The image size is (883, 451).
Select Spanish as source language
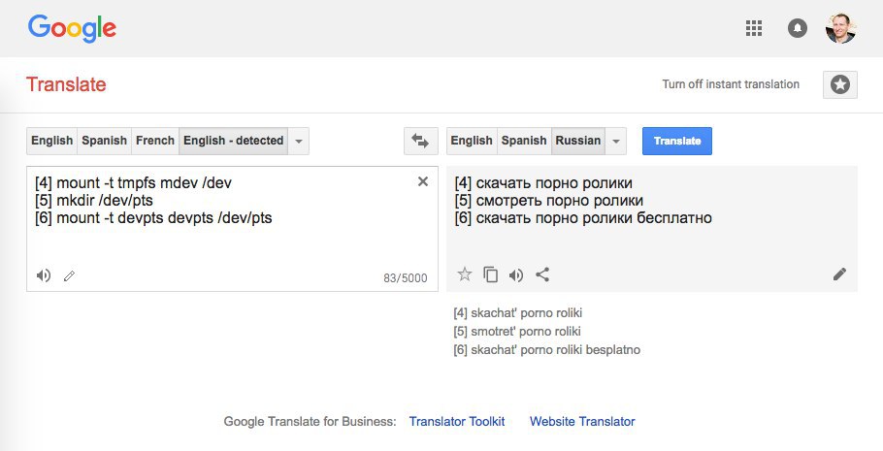(x=104, y=141)
